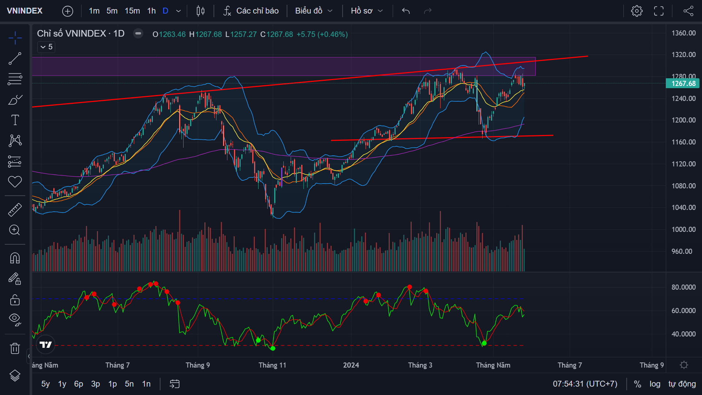Open the Hồ sơ menu
This screenshot has width=702, height=395.
(x=367, y=11)
